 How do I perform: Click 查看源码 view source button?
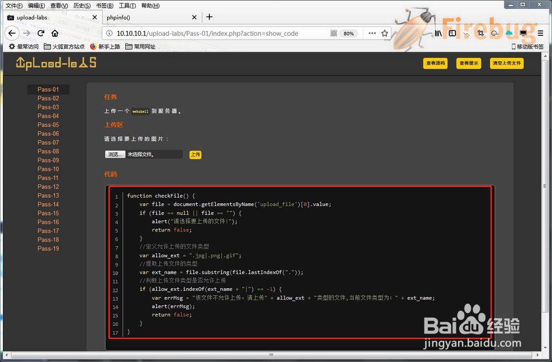coord(436,63)
